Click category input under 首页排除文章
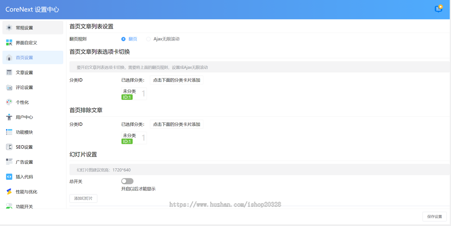The height and width of the screenshot is (226, 451). 177,124
